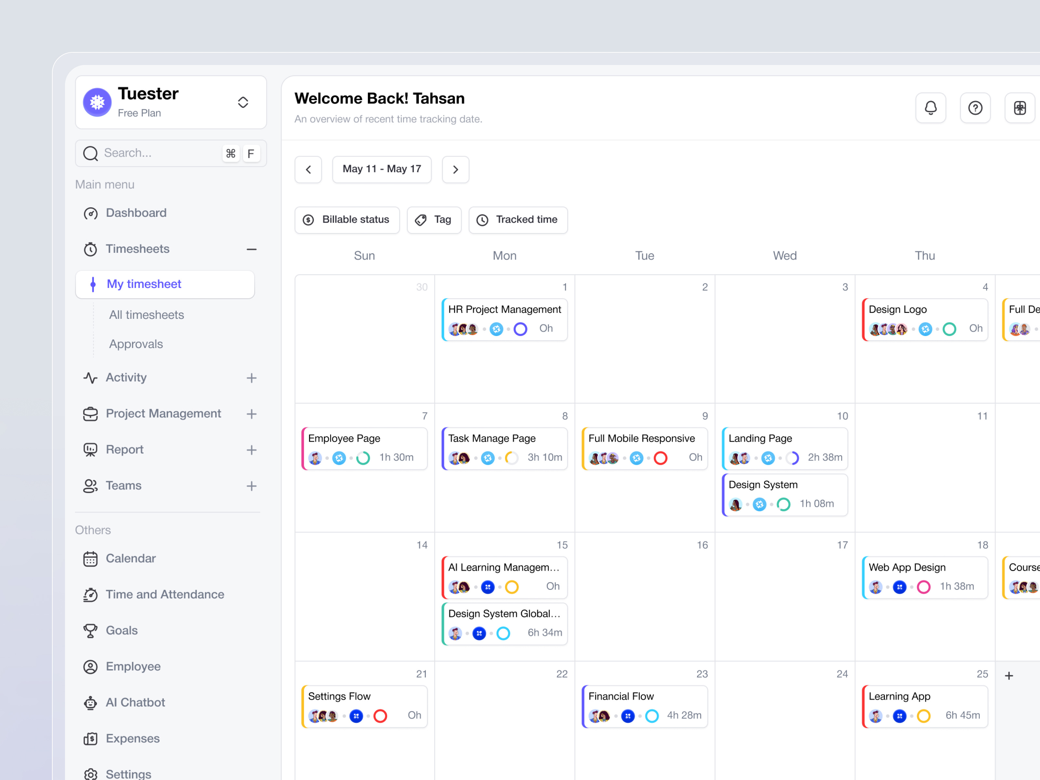Screen dimensions: 1040x780
Task: Click the AI Chatbot robot icon
Action: (90, 702)
